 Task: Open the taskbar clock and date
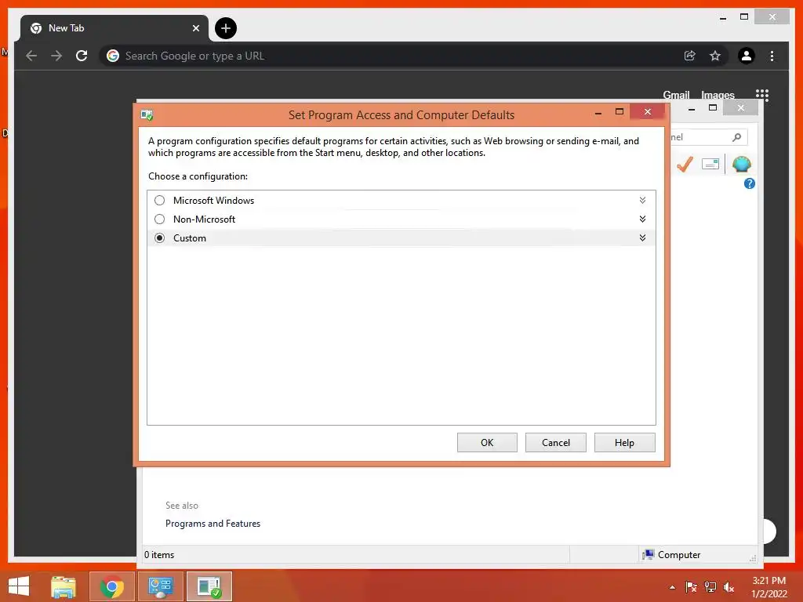[768, 587]
